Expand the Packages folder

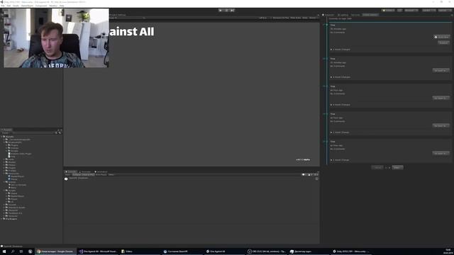click(x=2, y=219)
